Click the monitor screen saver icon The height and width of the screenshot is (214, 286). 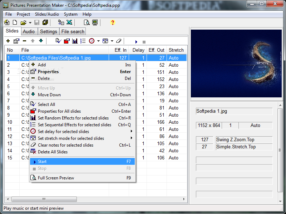pos(95,22)
